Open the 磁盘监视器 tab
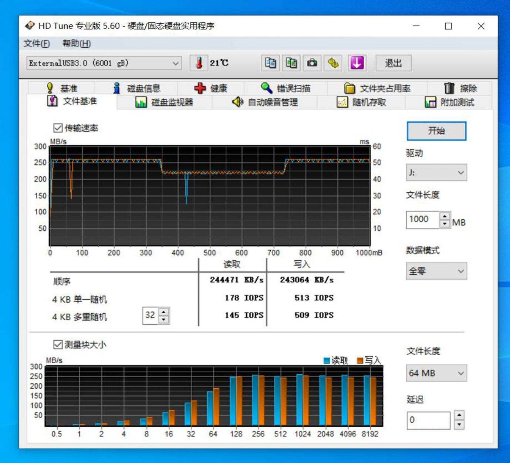The height and width of the screenshot is (463, 510). pos(164,102)
